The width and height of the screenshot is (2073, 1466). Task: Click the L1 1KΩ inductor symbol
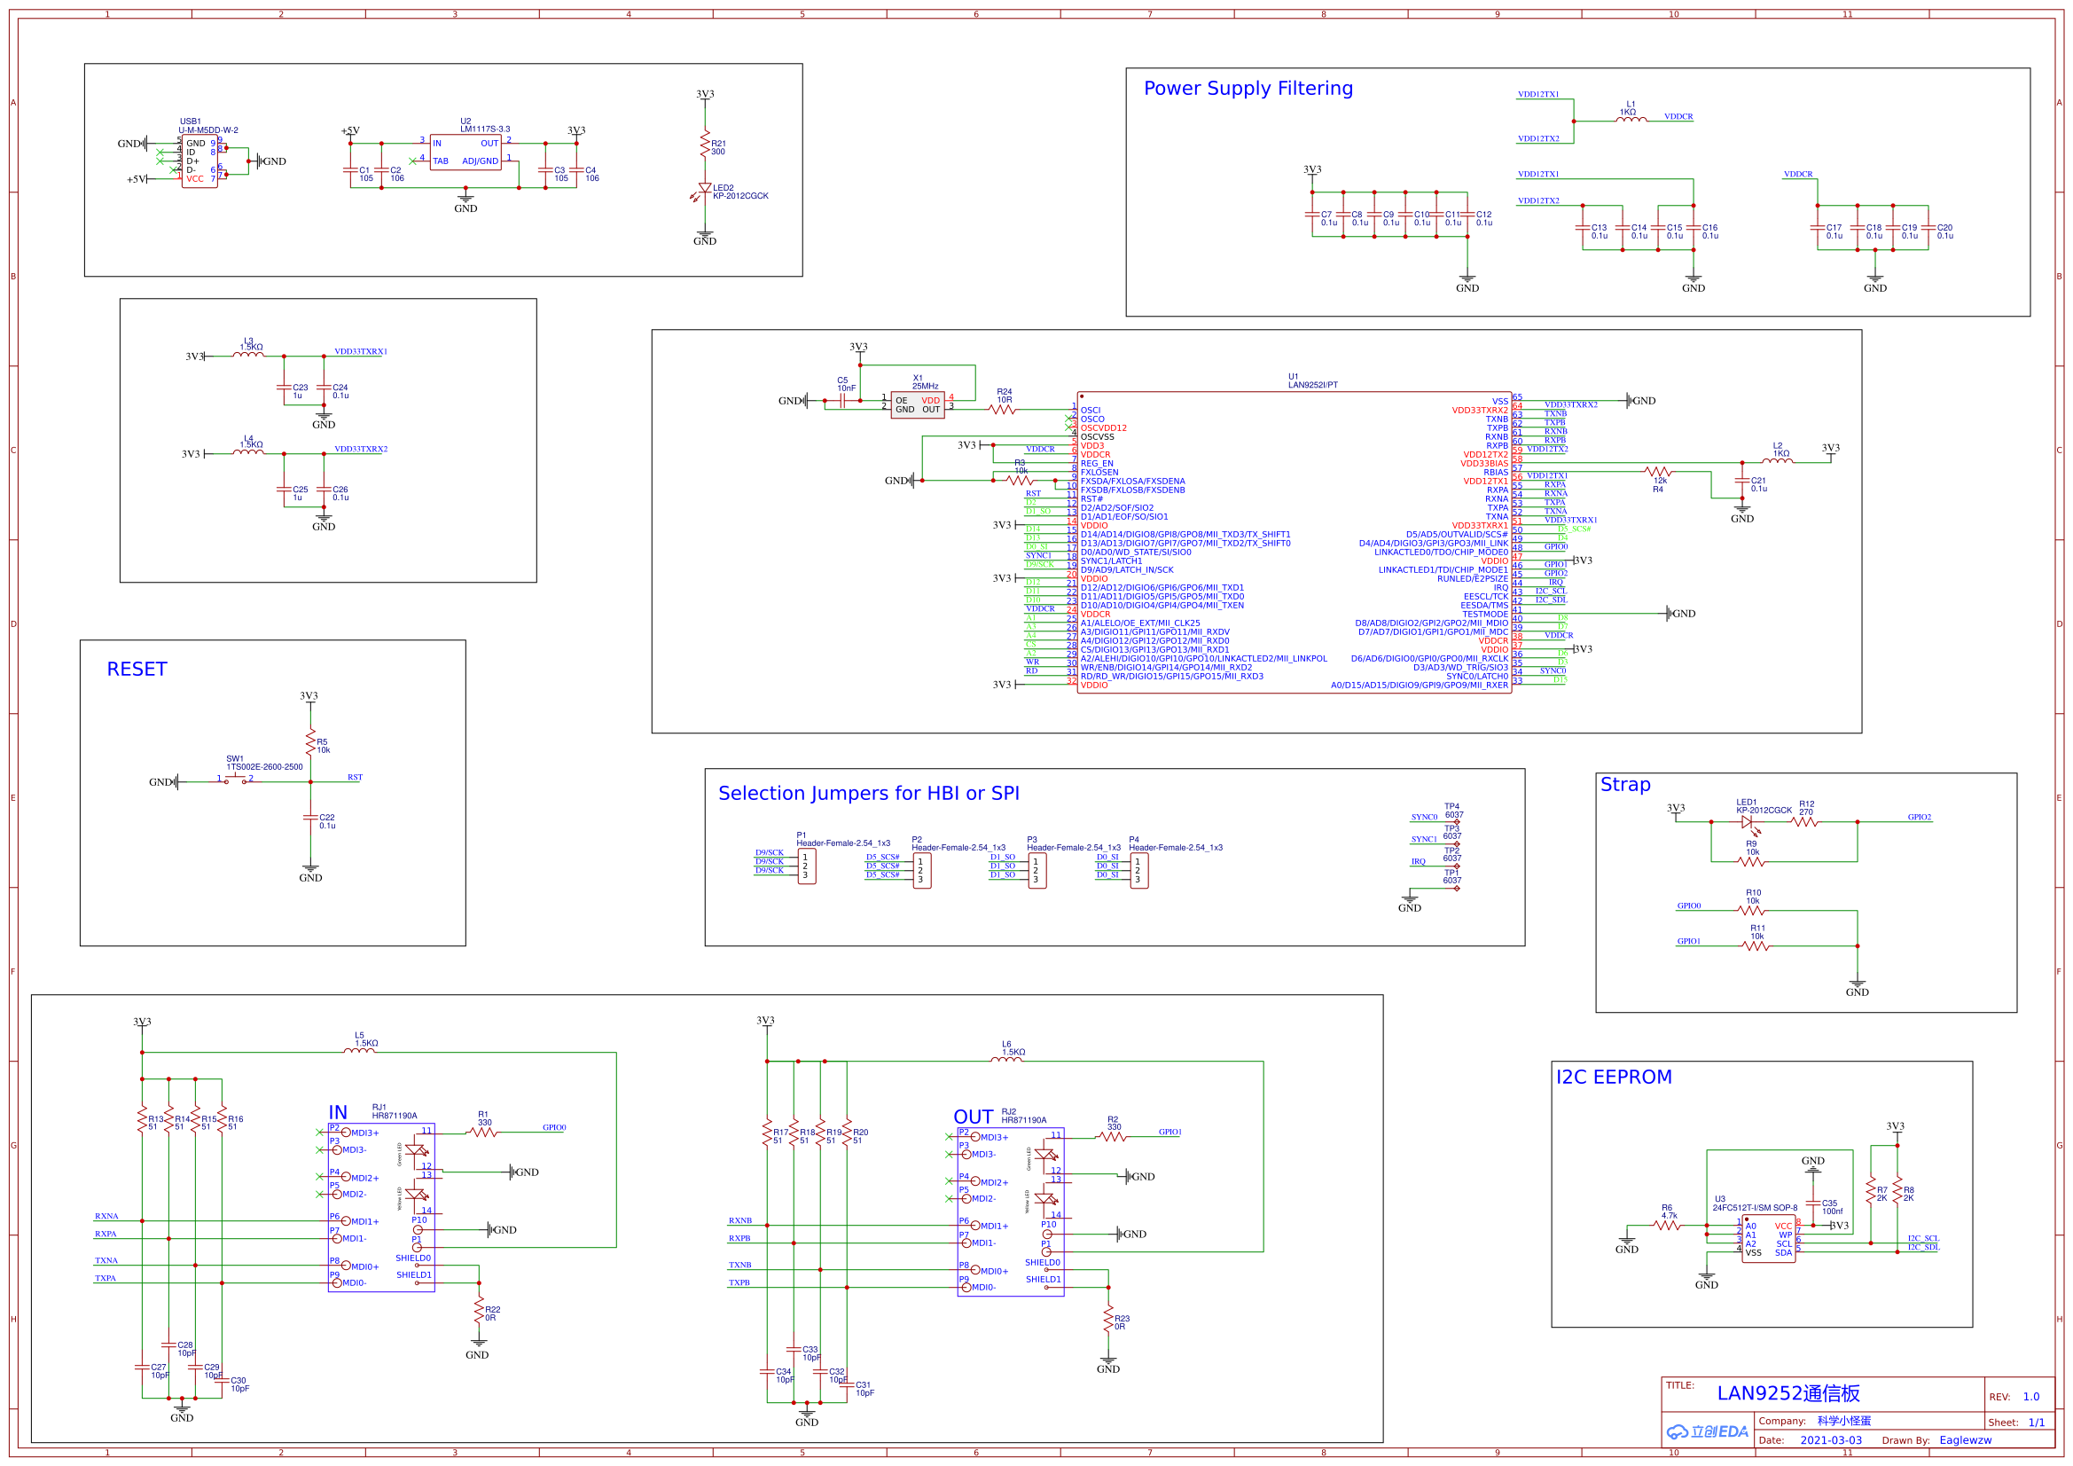coord(1631,119)
